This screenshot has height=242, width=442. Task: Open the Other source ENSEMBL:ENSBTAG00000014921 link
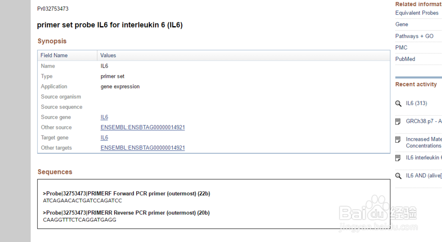(143, 127)
